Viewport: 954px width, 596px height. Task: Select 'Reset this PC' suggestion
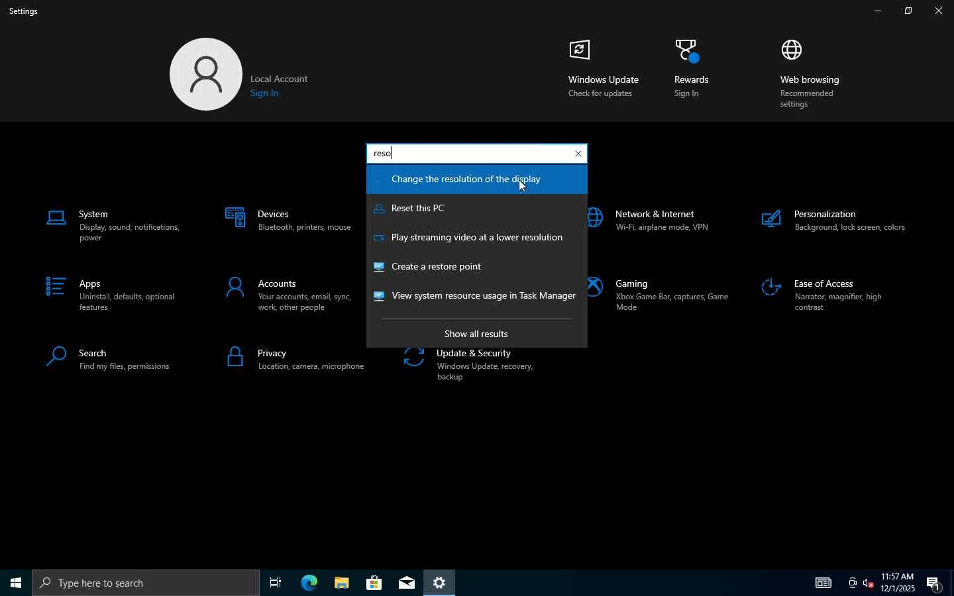click(418, 209)
